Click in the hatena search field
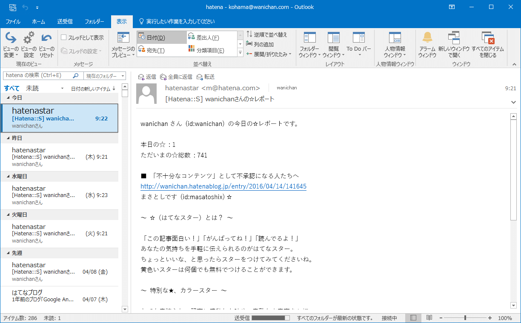The height and width of the screenshot is (323, 521). [38, 76]
